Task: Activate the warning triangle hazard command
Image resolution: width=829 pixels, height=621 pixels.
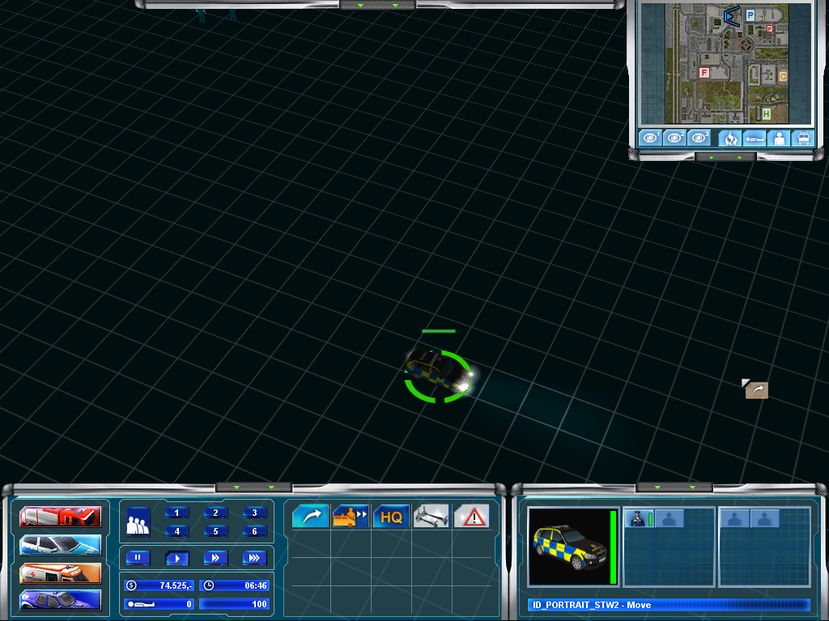Action: point(472,516)
